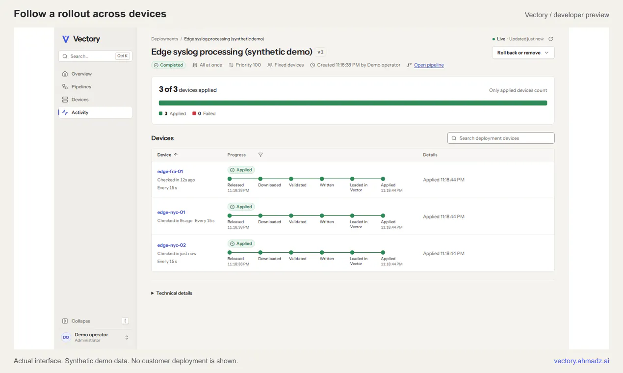Click the Overview home icon in sidebar
Image resolution: width=623 pixels, height=373 pixels.
(65, 74)
